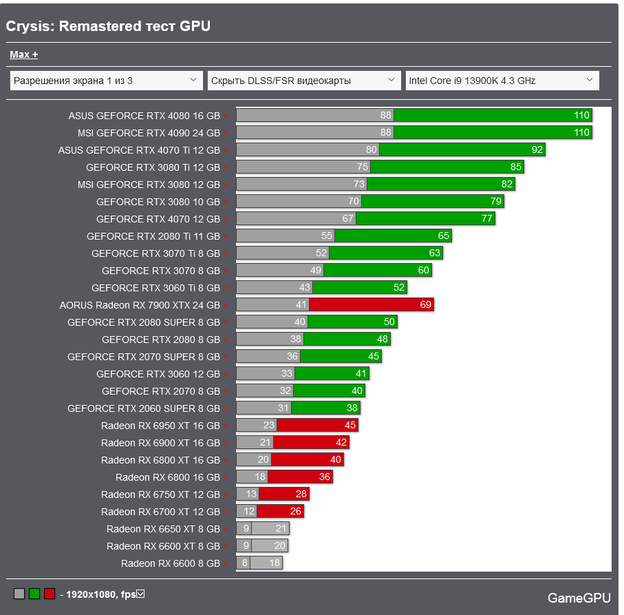Remove GEFORCE RTX 3060 Ti from results

pos(226,287)
